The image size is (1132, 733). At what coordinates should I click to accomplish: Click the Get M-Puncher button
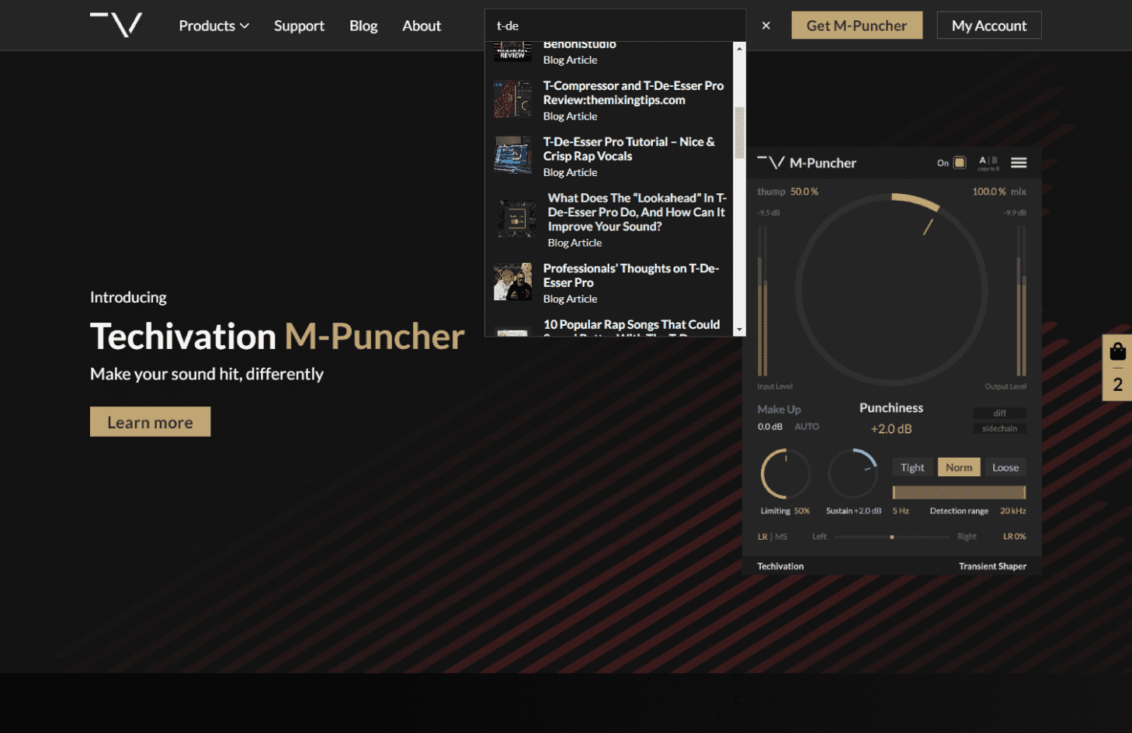(856, 26)
